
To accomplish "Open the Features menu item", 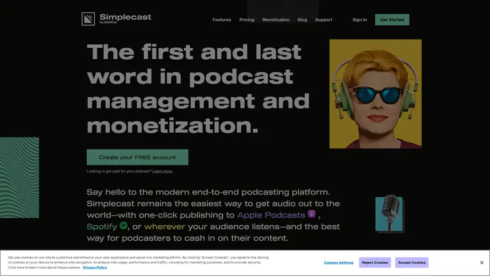I will coord(222,20).
